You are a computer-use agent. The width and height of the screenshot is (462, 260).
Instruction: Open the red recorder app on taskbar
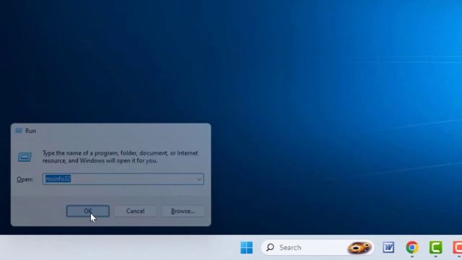pyautogui.click(x=457, y=247)
